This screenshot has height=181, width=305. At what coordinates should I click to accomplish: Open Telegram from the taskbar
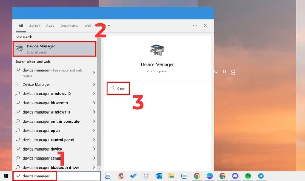coord(261,176)
